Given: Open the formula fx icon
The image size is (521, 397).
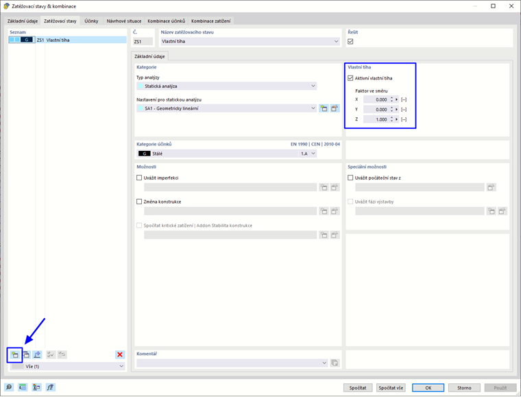Looking at the screenshot, I should [51, 387].
